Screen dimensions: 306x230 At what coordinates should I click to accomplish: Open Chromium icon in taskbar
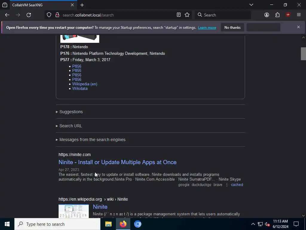[138, 224]
